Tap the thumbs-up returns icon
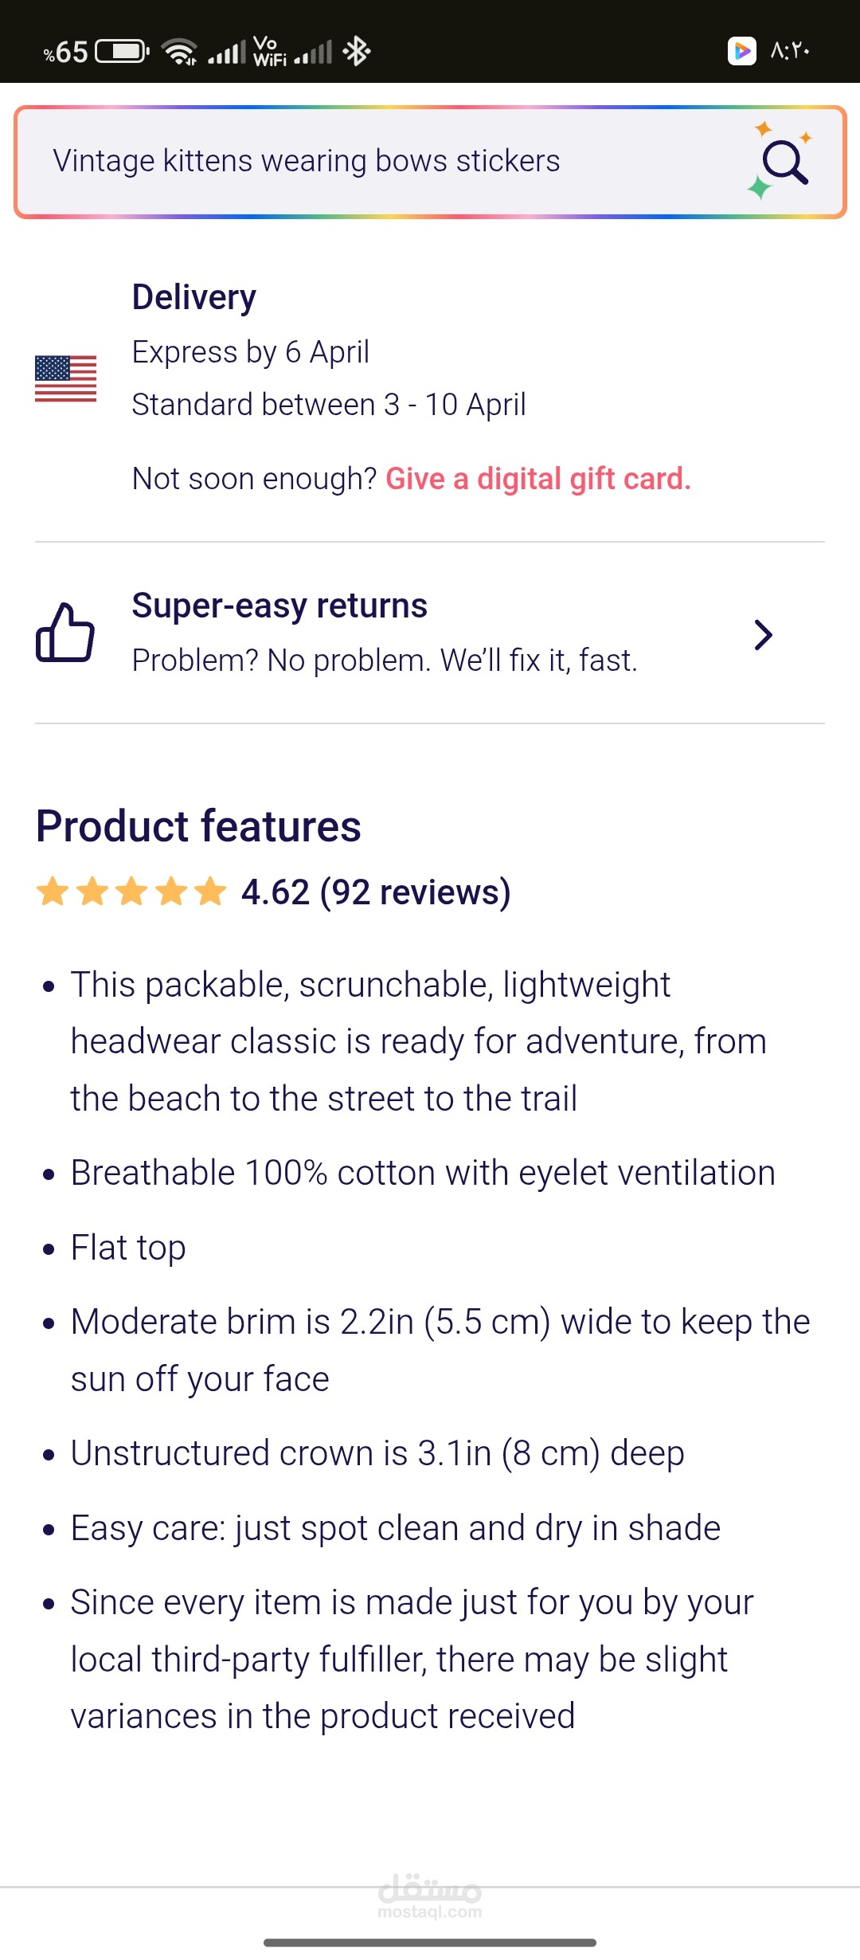860x1960 pixels. pyautogui.click(x=65, y=633)
